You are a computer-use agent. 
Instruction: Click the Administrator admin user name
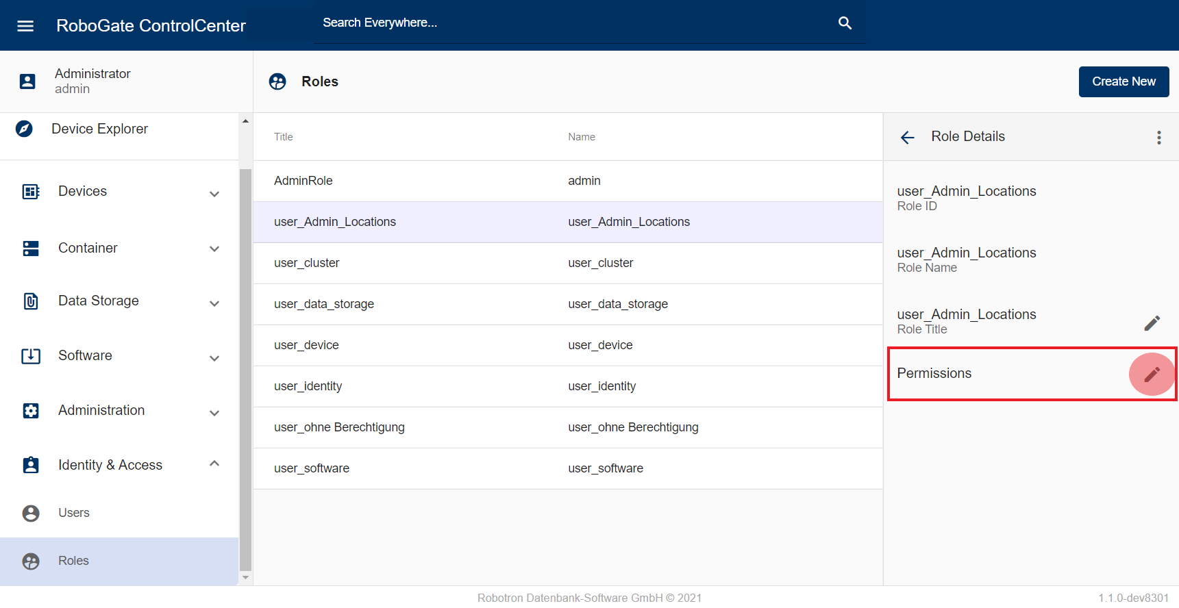click(x=92, y=81)
